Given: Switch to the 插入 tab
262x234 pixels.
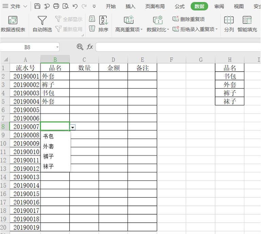Looking at the screenshot, I should coord(130,6).
